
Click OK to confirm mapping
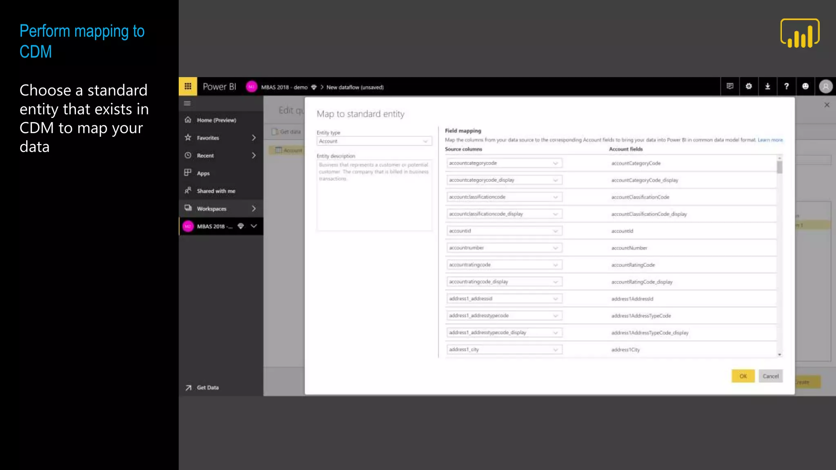(x=743, y=376)
